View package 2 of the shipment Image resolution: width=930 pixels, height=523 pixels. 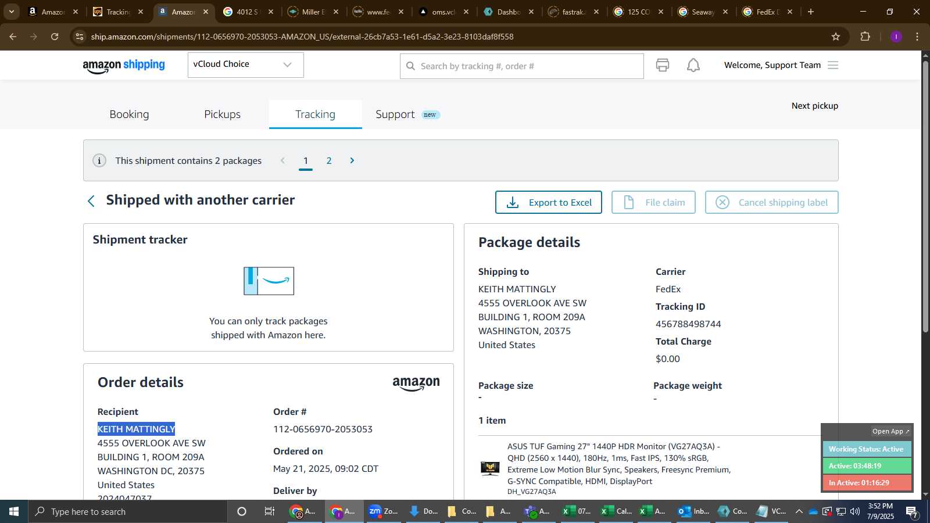tap(329, 160)
